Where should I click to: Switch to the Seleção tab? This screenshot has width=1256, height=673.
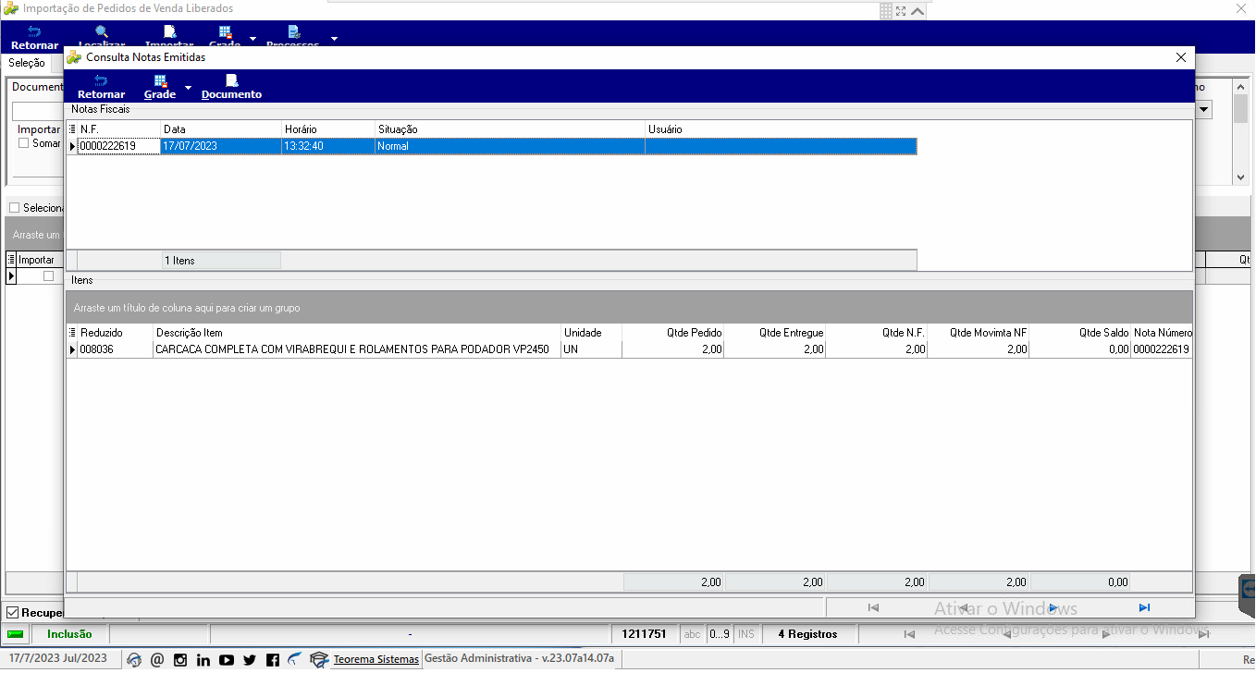[27, 63]
